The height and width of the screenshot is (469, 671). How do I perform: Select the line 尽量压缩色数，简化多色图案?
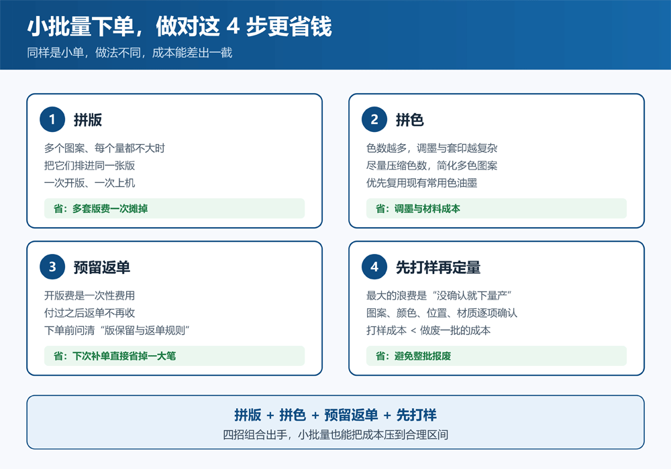point(431,165)
